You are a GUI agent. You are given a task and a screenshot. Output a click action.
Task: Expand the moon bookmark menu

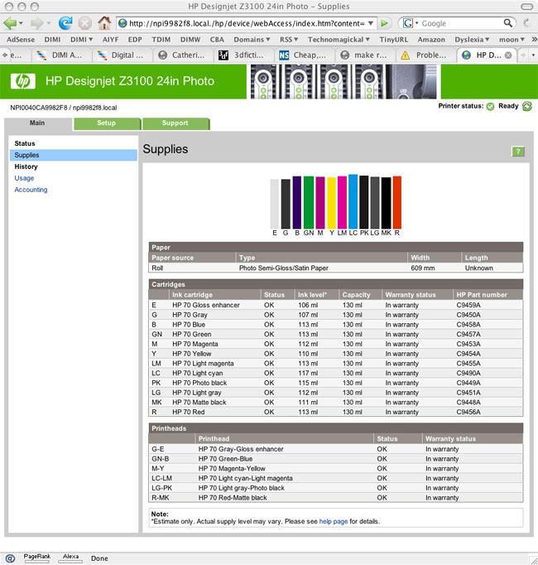point(512,39)
